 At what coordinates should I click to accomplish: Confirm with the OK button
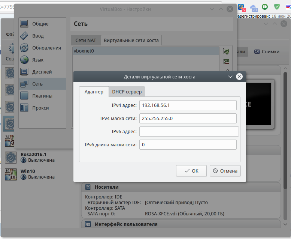click(191, 171)
